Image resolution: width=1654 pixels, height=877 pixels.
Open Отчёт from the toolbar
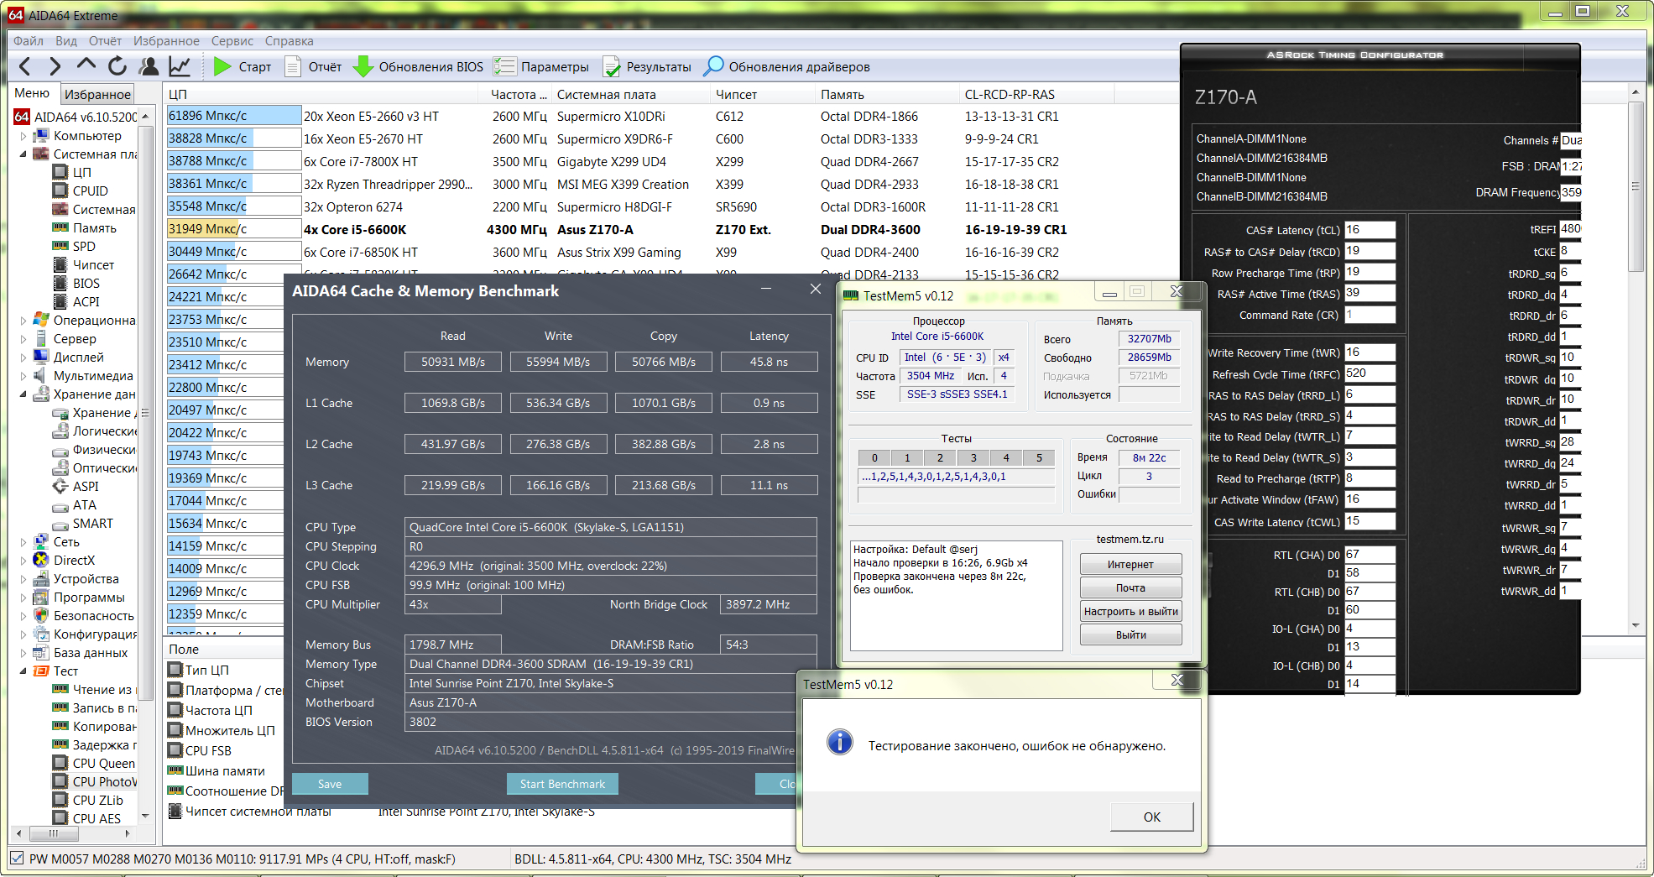[313, 66]
